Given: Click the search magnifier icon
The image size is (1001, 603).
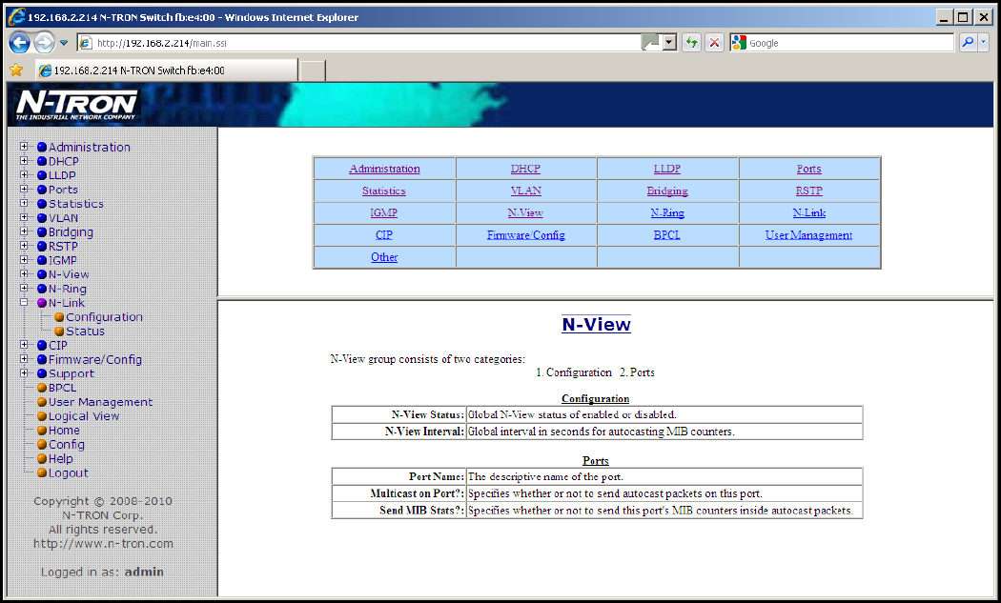Looking at the screenshot, I should point(968,43).
